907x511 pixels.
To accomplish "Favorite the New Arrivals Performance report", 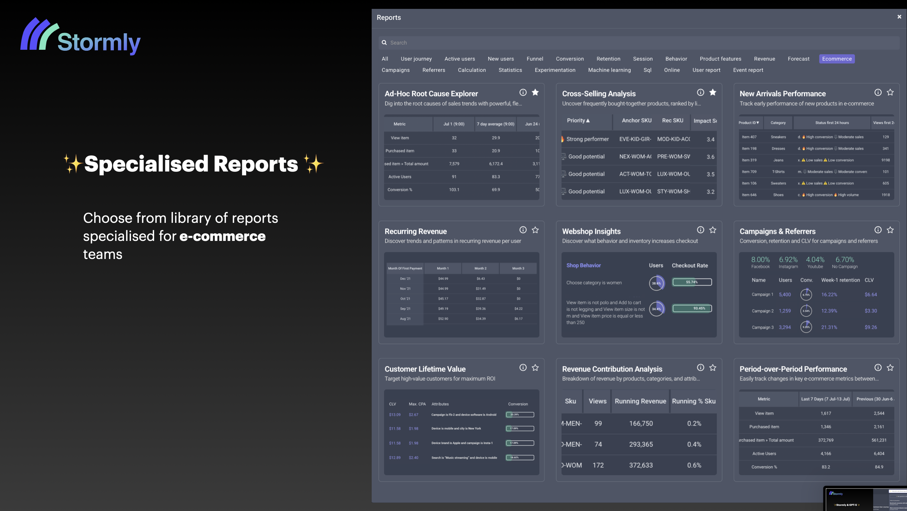I will [890, 92].
